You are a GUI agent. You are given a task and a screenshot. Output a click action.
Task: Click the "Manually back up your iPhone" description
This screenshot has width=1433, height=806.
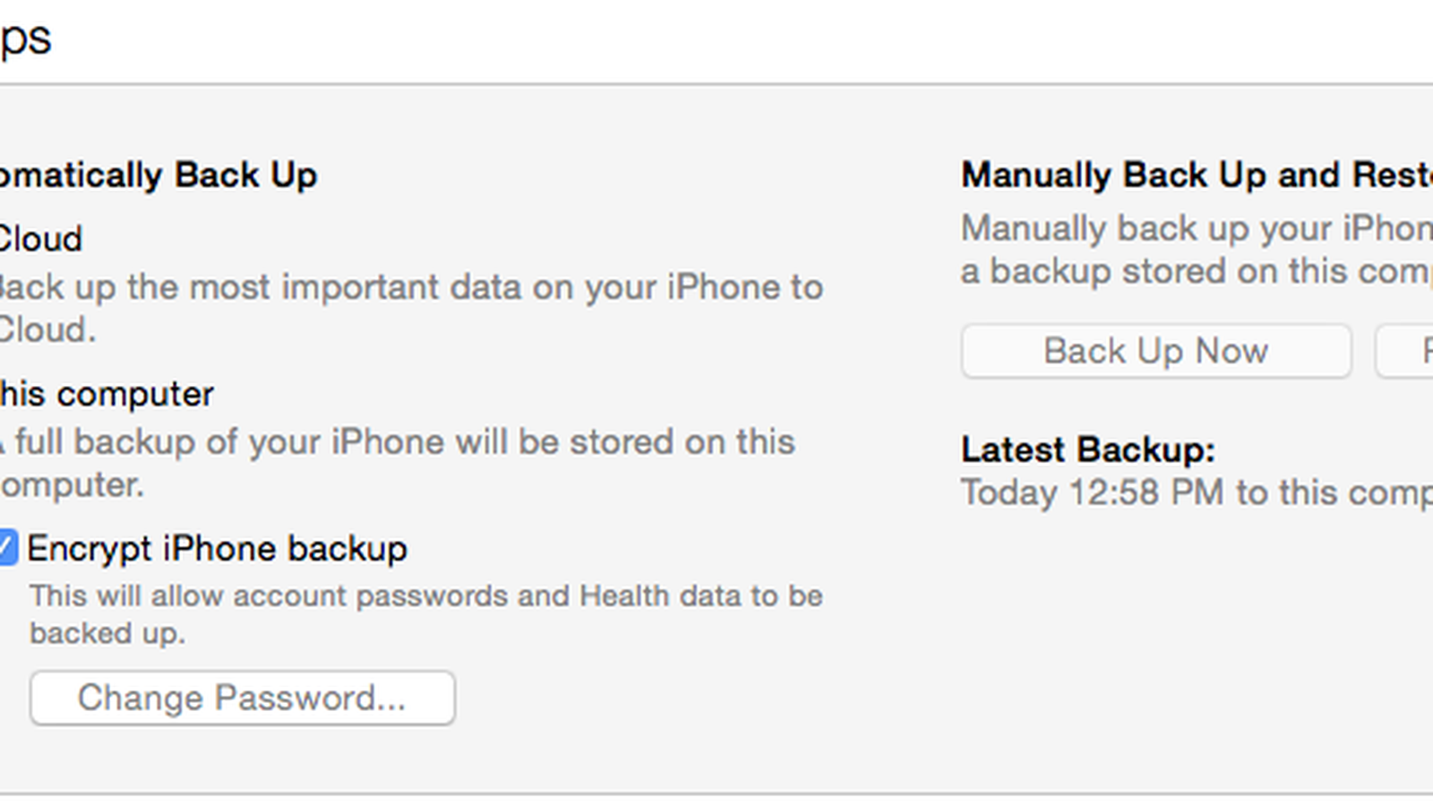point(1196,228)
